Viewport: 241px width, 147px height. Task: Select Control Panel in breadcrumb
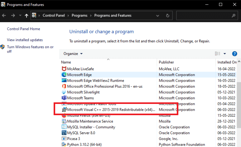tap(54, 15)
